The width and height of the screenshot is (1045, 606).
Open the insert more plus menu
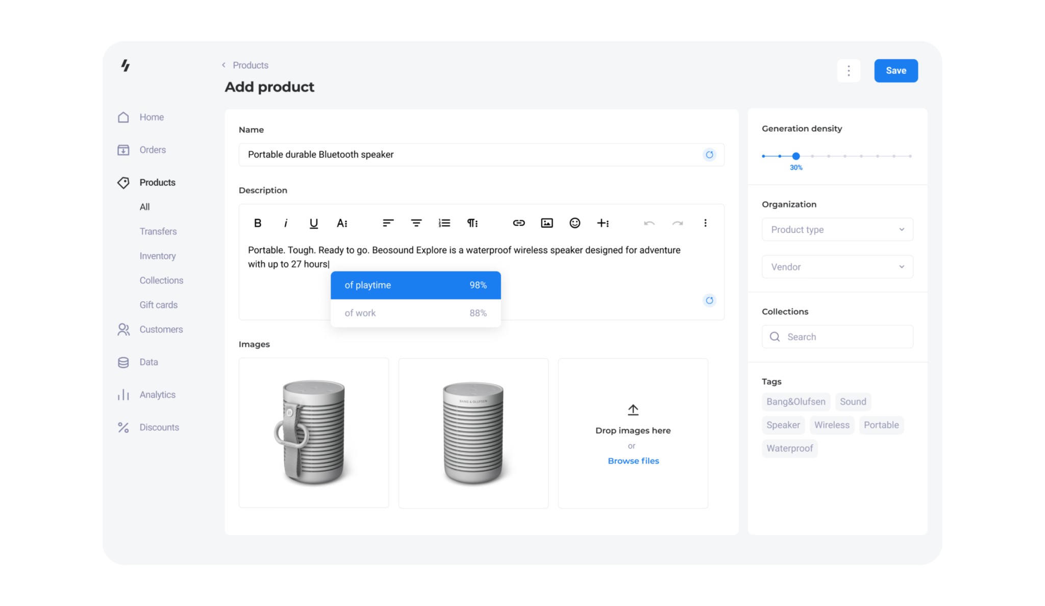(x=603, y=223)
